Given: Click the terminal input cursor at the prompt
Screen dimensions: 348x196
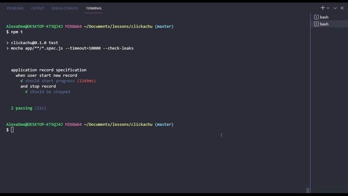Looking at the screenshot, I should (x=12, y=130).
